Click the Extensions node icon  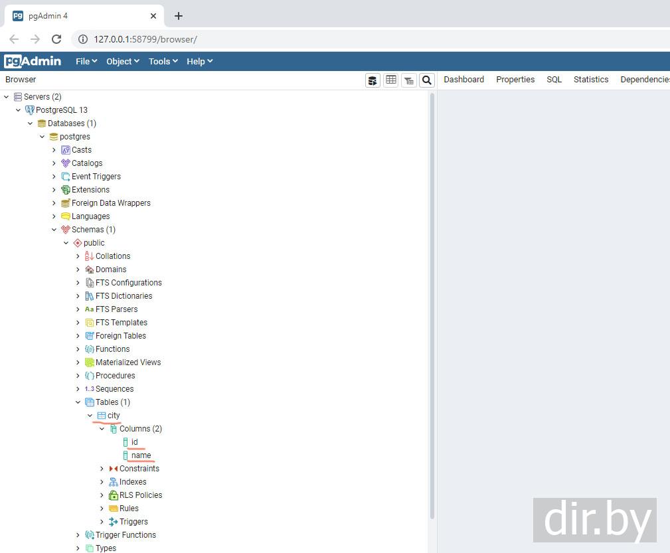click(66, 190)
